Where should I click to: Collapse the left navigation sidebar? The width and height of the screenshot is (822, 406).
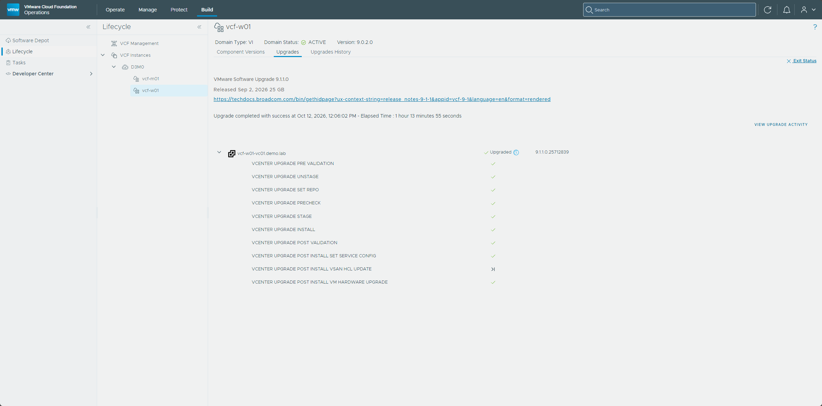pyautogui.click(x=88, y=27)
